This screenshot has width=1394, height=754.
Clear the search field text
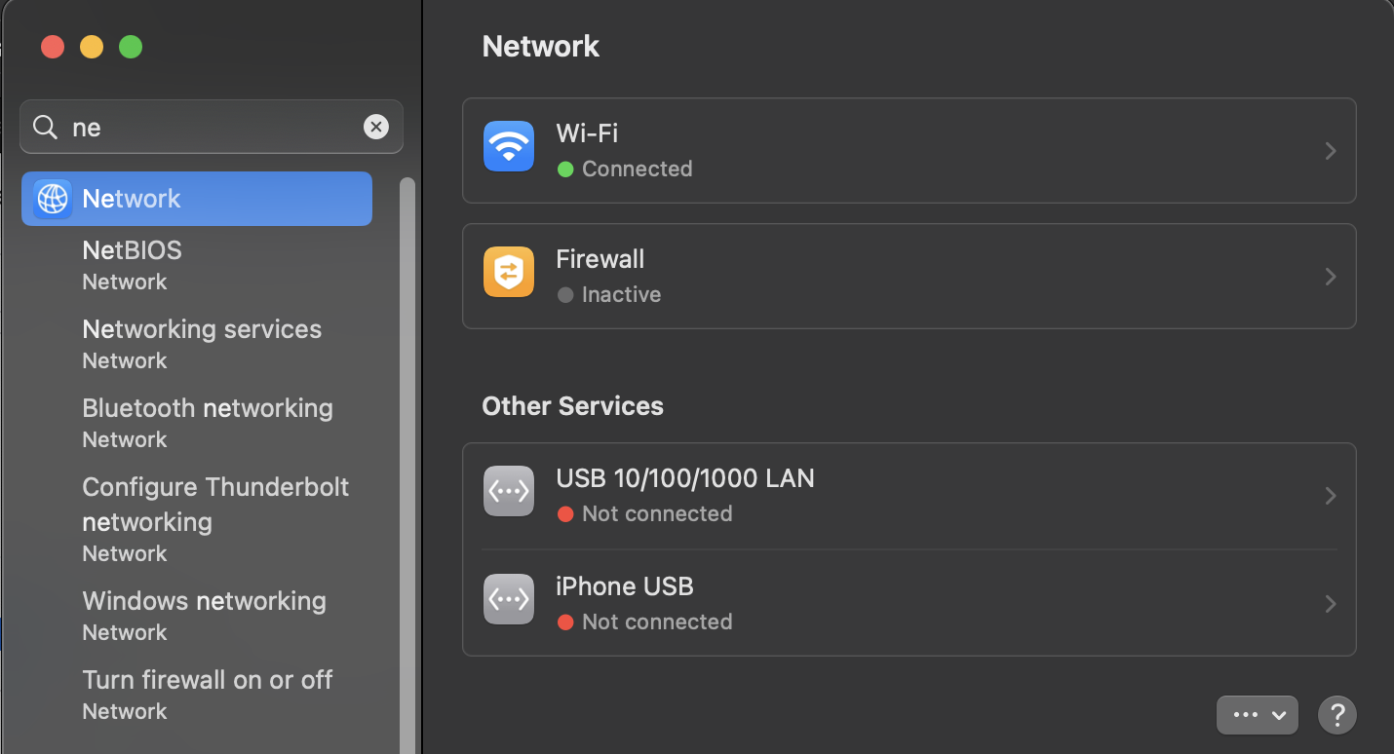click(376, 127)
